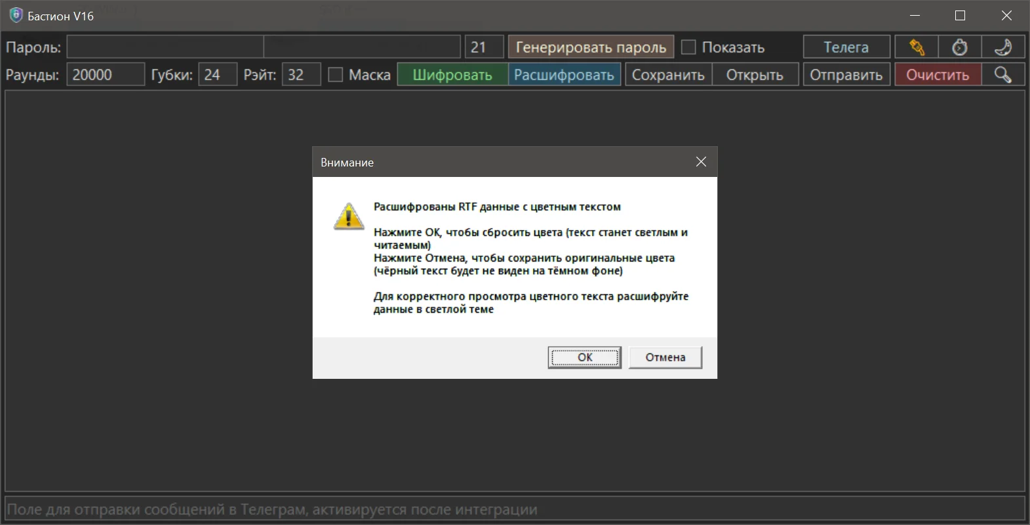
Task: Open the Телега integration button
Action: [846, 47]
